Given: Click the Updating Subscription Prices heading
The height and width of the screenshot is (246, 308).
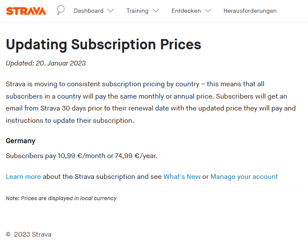Looking at the screenshot, I should (x=103, y=45).
